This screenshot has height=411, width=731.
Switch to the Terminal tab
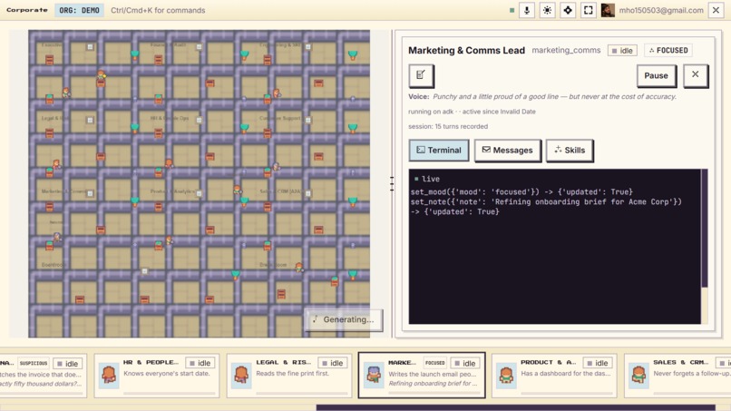pos(439,151)
